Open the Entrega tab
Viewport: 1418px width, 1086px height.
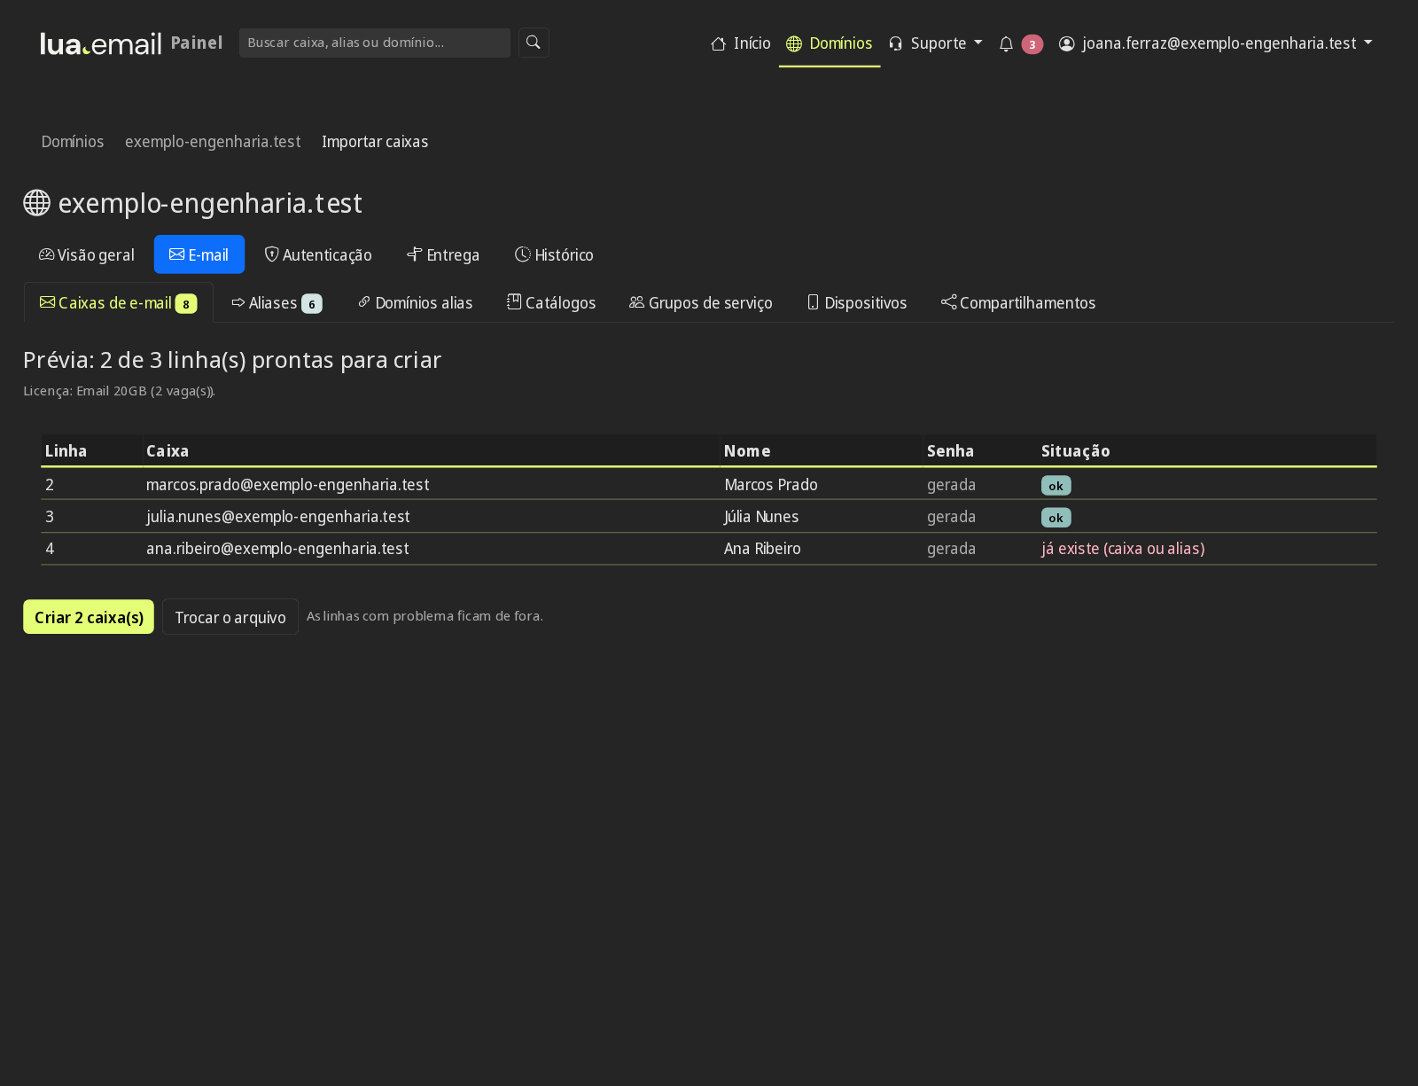(x=443, y=254)
